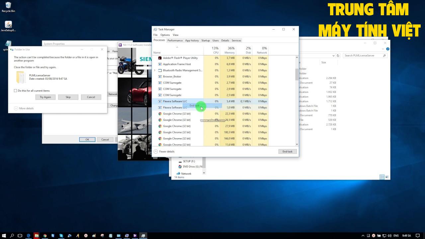Viewport: 425px width, 239px height.
Task: Switch to the Performance tab
Action: 175,40
